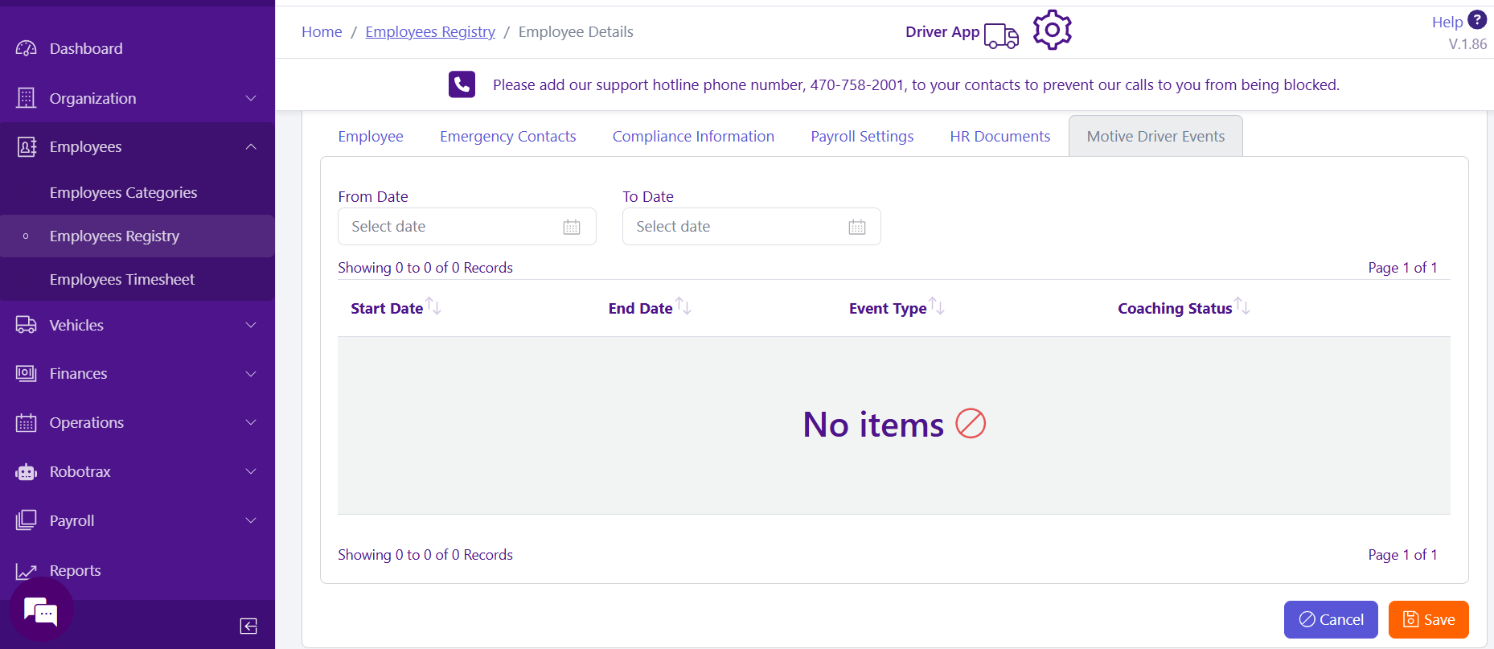
Task: Open Employees Registry breadcrumb link
Action: click(430, 32)
